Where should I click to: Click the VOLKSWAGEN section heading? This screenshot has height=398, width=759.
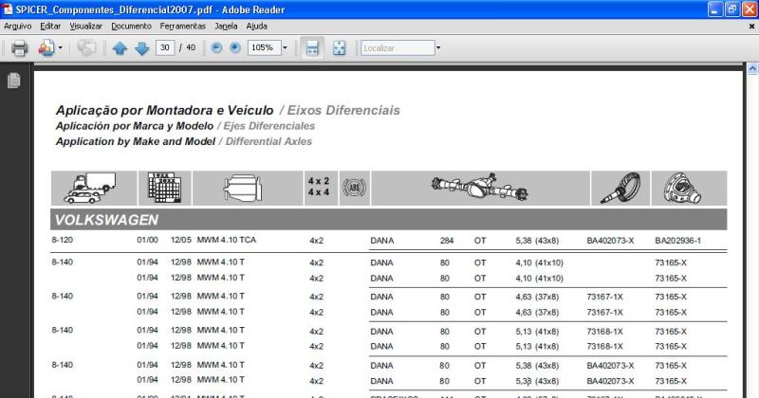106,220
